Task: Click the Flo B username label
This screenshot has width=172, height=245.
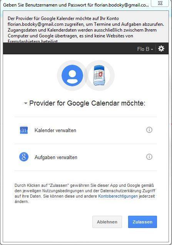Action: 143,49
